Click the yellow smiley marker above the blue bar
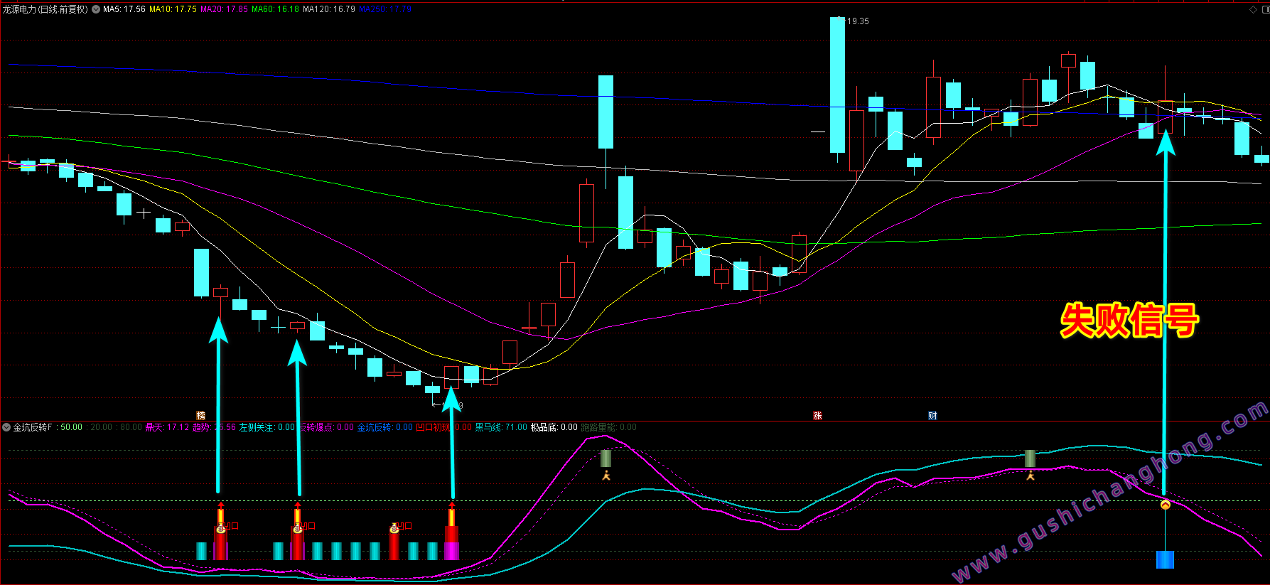 tap(1165, 505)
